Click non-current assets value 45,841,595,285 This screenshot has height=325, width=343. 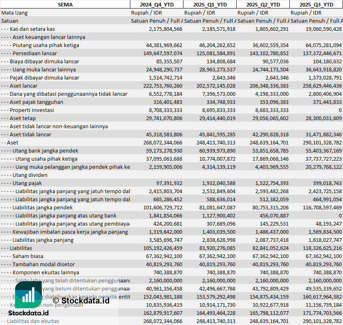pyautogui.click(x=217, y=134)
